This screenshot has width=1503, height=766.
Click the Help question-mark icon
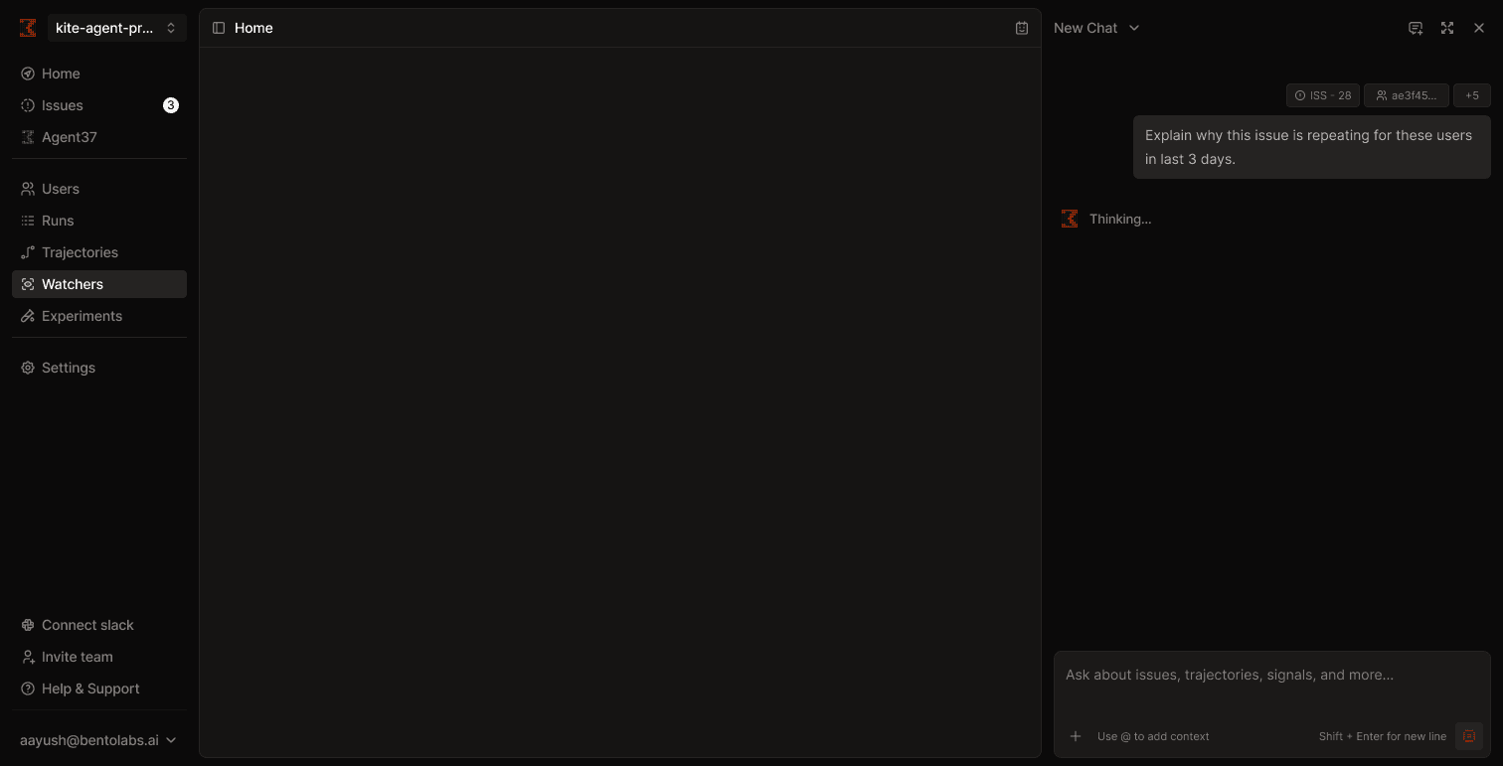pyautogui.click(x=28, y=689)
